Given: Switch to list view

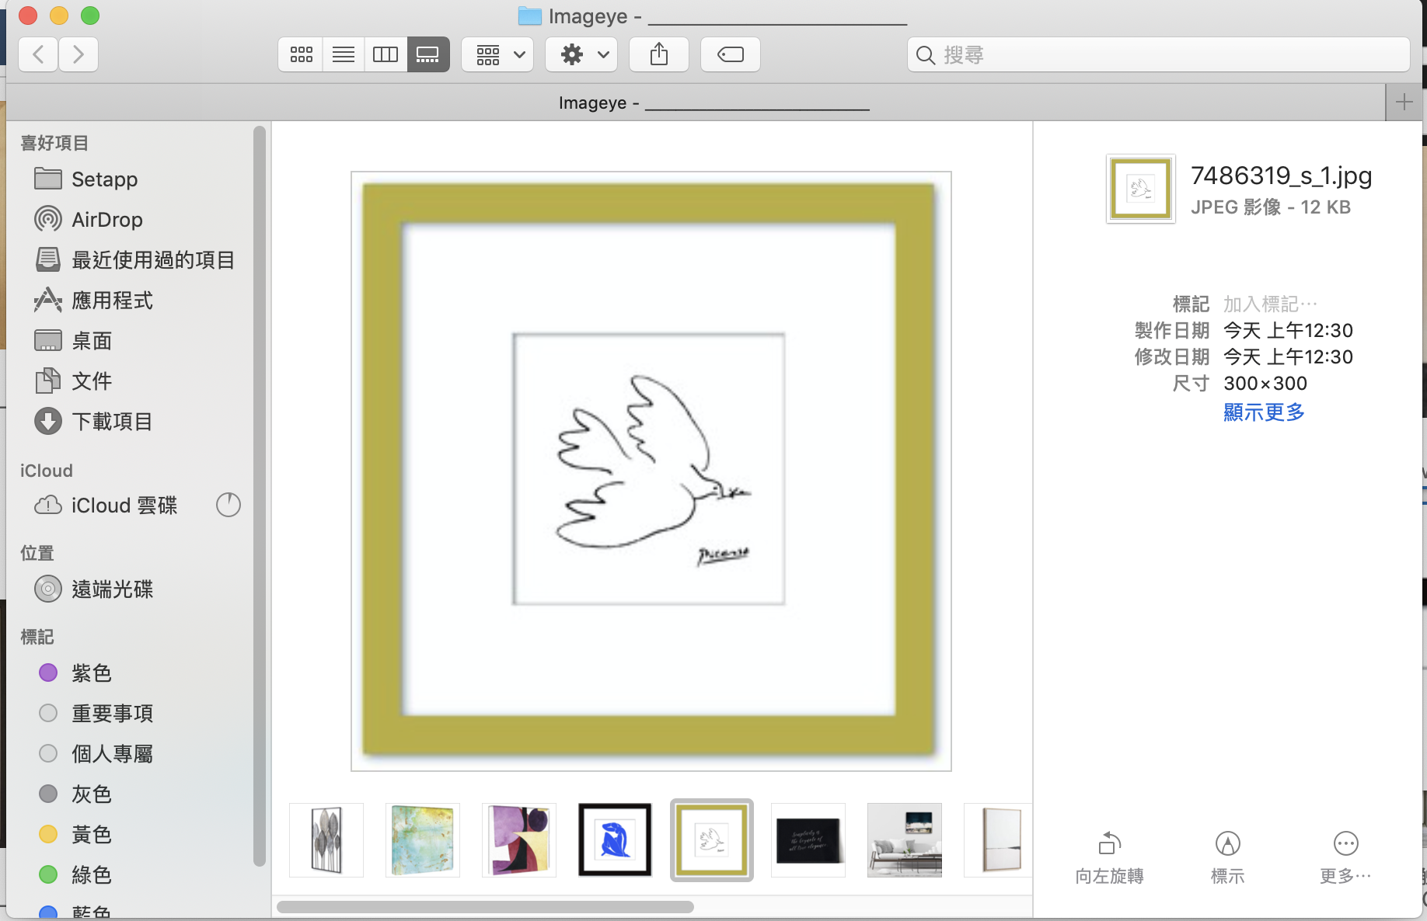Looking at the screenshot, I should (x=344, y=54).
